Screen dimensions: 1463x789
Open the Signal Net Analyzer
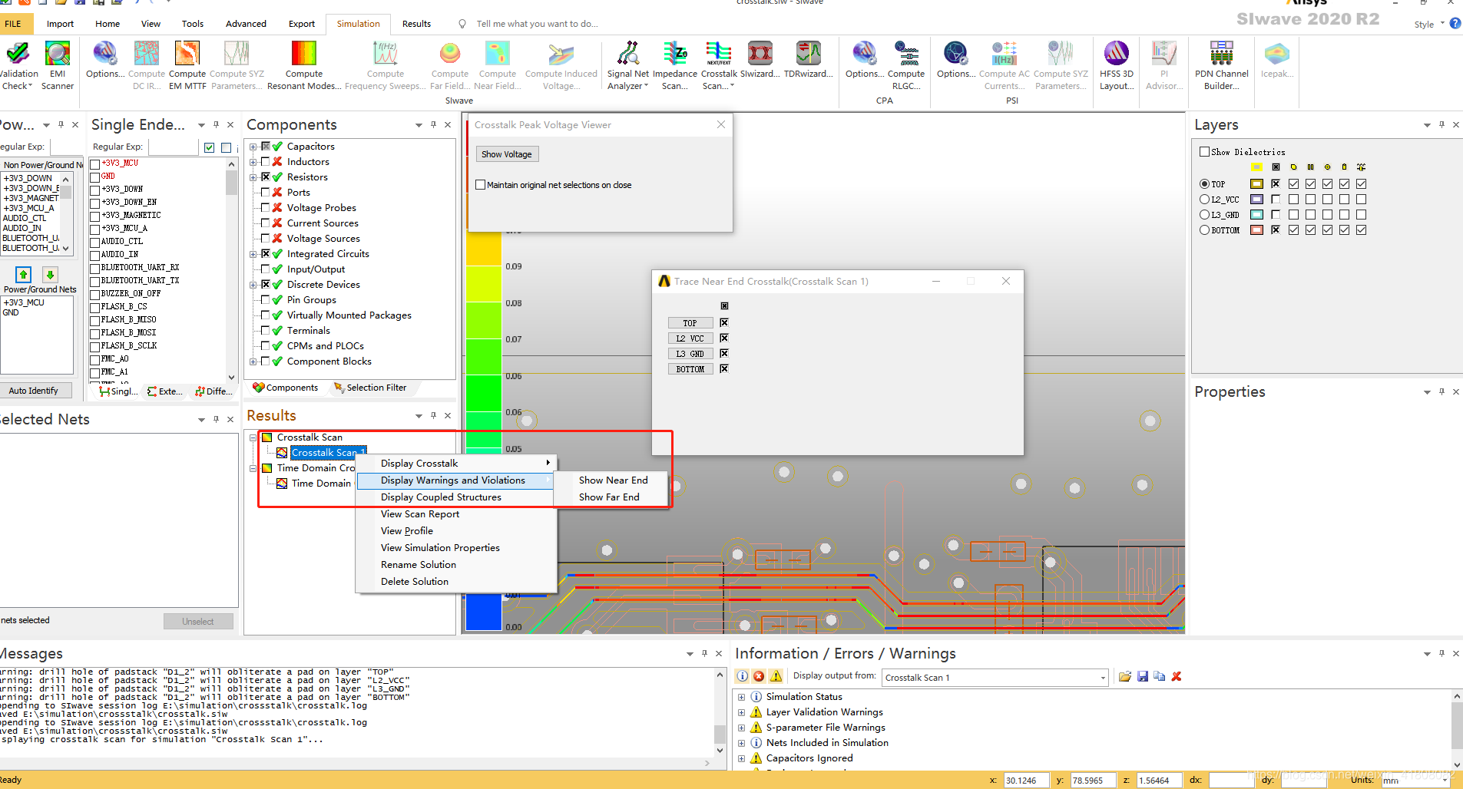click(628, 65)
